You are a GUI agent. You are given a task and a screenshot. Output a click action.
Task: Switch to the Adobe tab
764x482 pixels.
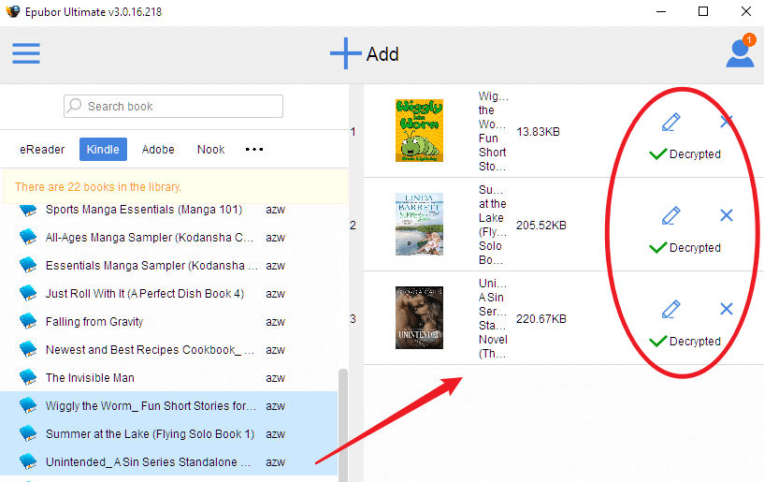158,150
